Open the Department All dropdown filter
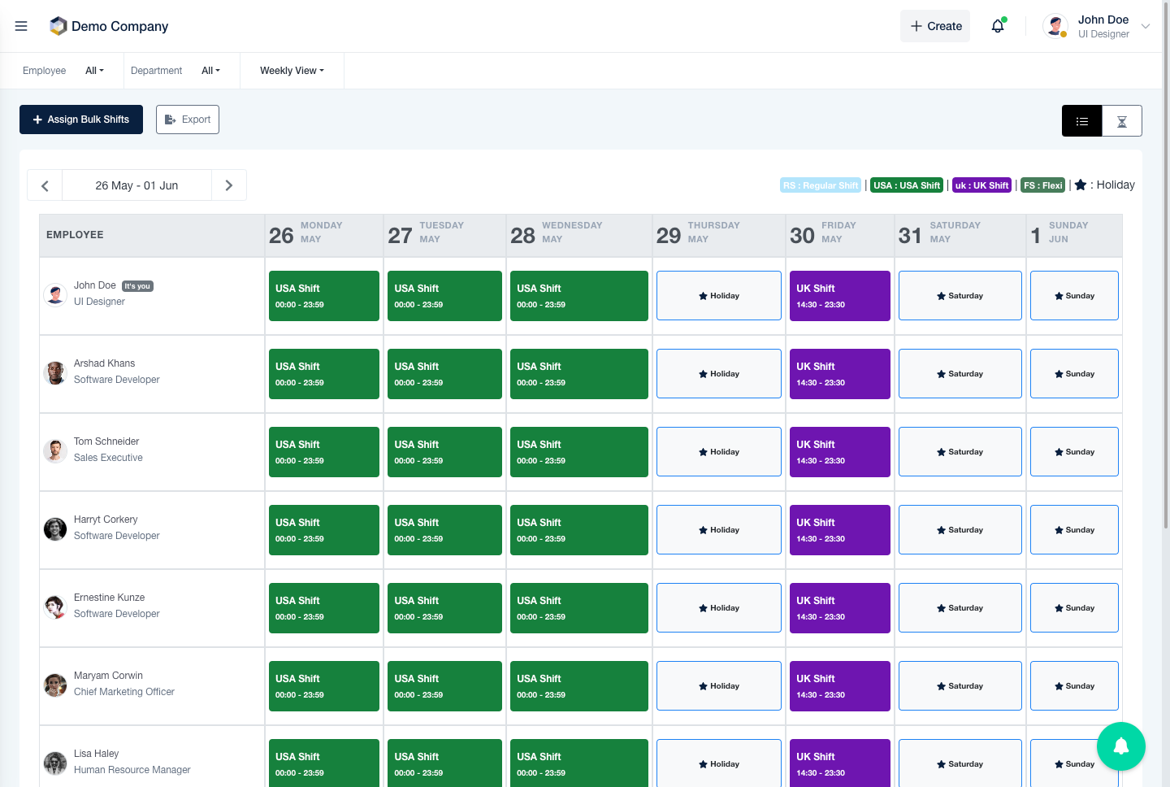 (x=210, y=71)
